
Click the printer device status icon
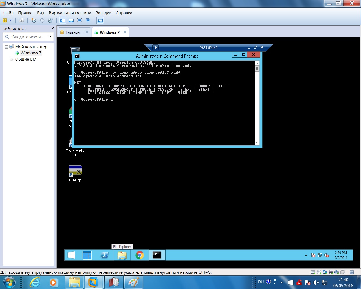[331, 272]
